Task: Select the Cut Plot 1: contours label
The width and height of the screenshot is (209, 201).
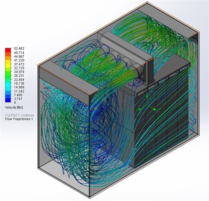Action: [19, 115]
